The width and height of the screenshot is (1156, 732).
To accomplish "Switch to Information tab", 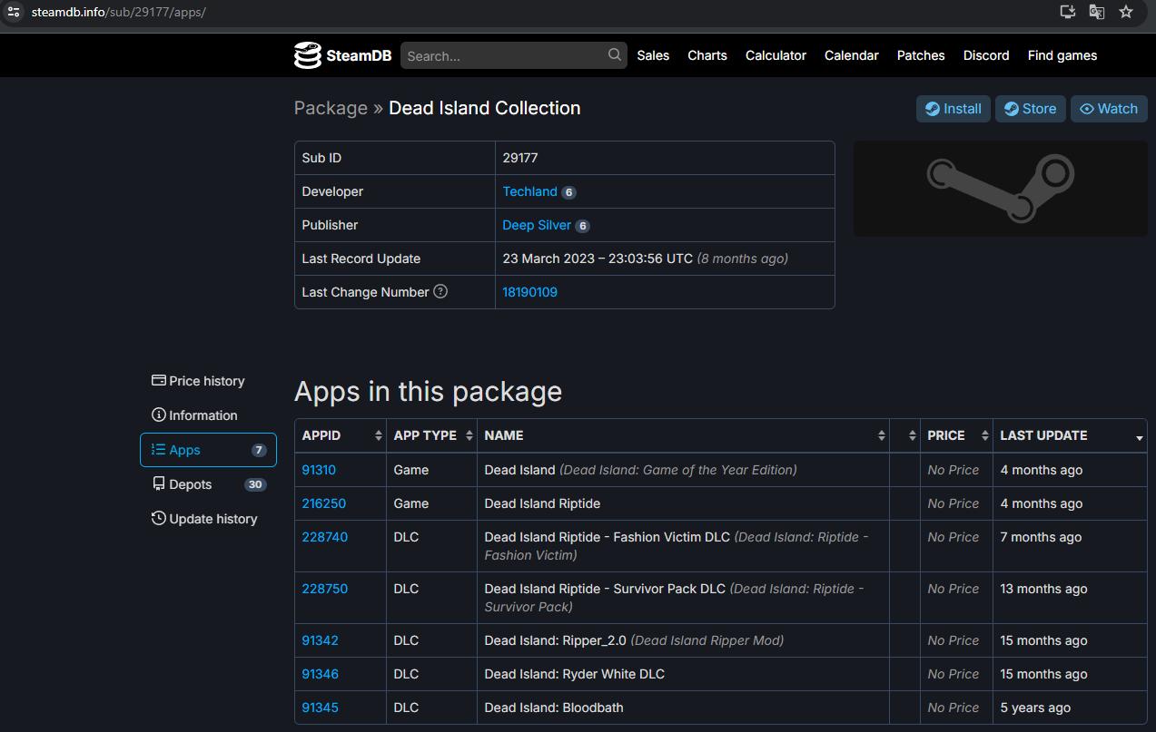I will point(208,415).
